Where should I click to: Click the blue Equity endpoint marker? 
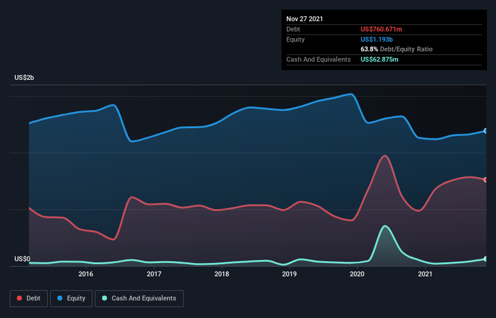[x=486, y=131]
